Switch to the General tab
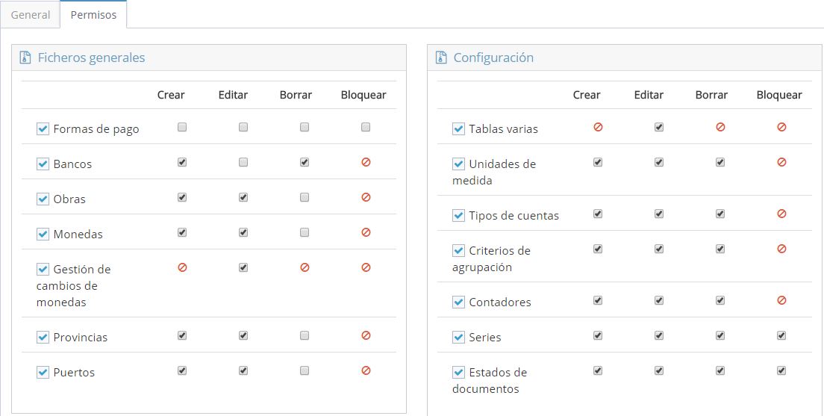The image size is (824, 416). click(x=31, y=15)
